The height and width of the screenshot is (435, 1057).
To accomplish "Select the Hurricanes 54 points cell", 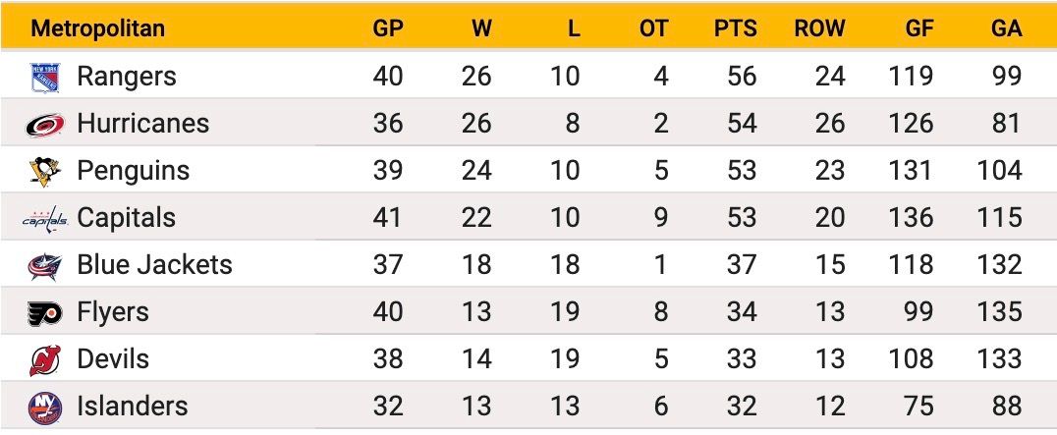I will [x=743, y=124].
